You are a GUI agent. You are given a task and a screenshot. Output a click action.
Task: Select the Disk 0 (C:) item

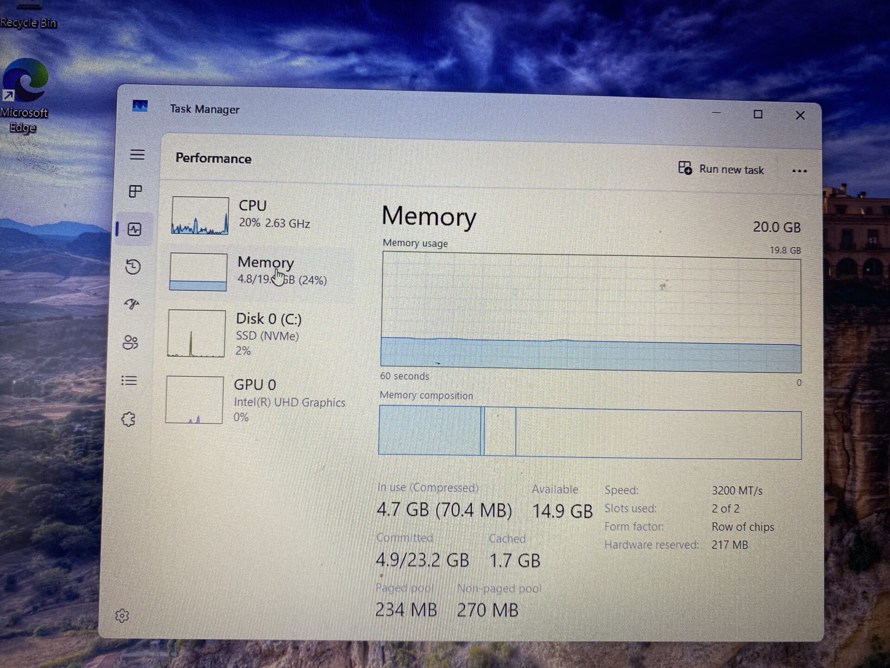click(268, 334)
